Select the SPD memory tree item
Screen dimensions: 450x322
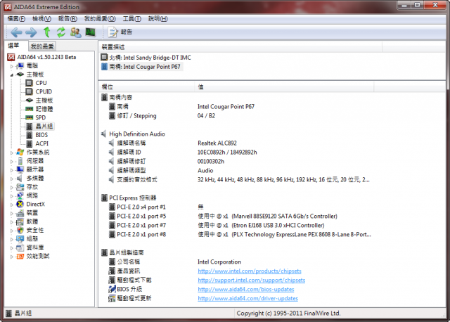pyautogui.click(x=40, y=117)
